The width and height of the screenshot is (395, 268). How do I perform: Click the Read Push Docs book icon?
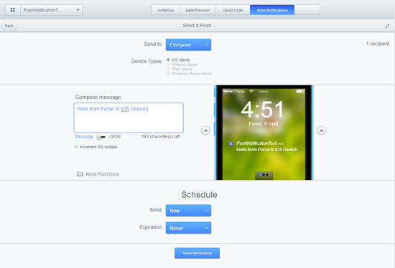pyautogui.click(x=80, y=174)
